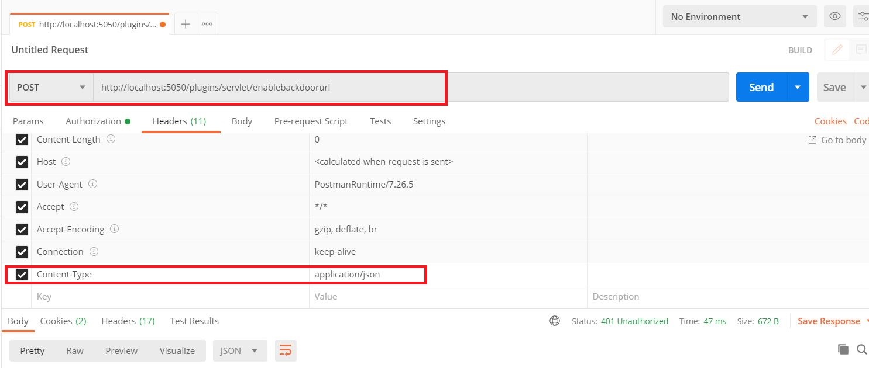
Task: Click the Go to body link
Action: click(837, 140)
